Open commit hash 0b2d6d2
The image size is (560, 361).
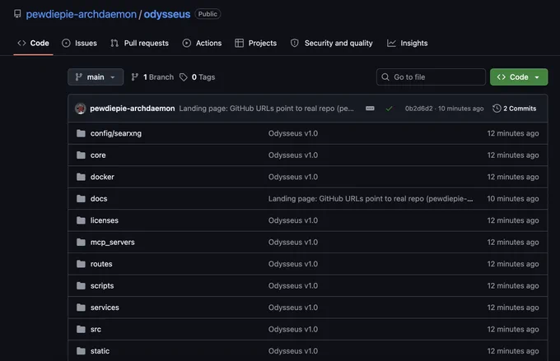[x=418, y=109]
